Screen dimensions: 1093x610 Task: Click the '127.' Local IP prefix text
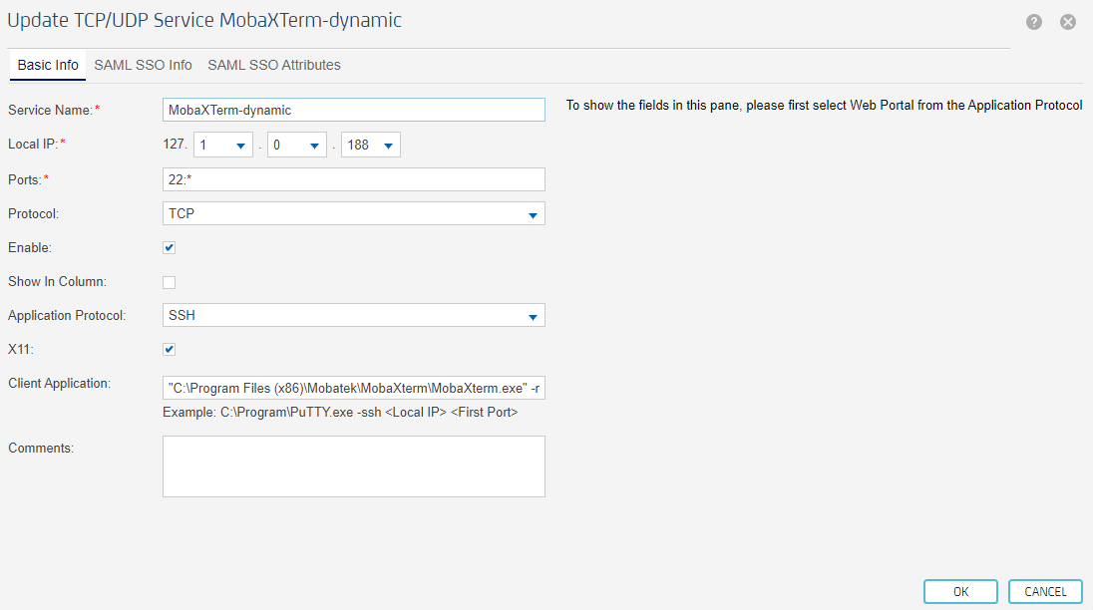[x=175, y=145]
